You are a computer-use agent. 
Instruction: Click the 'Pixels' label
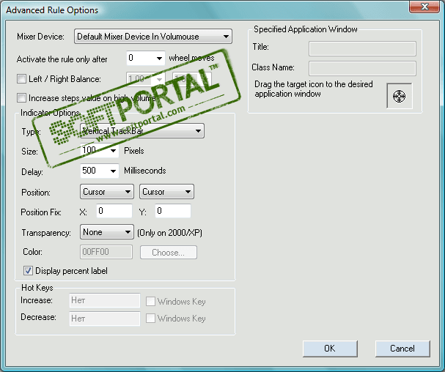(134, 151)
